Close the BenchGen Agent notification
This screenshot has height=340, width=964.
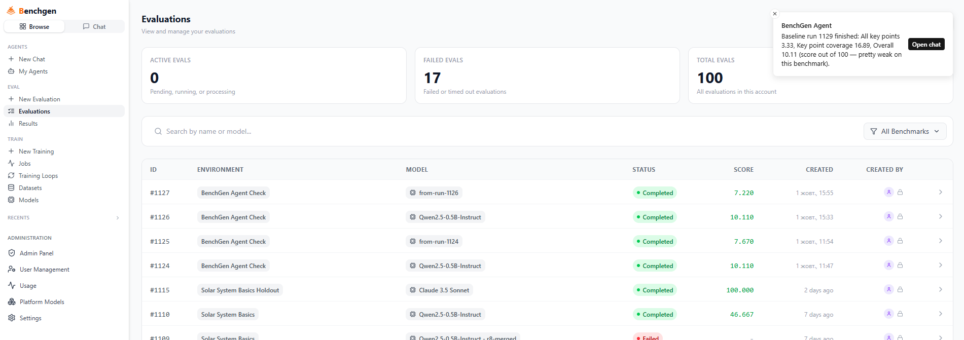[x=775, y=14]
